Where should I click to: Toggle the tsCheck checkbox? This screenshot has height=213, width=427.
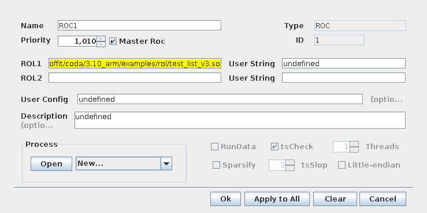click(274, 147)
